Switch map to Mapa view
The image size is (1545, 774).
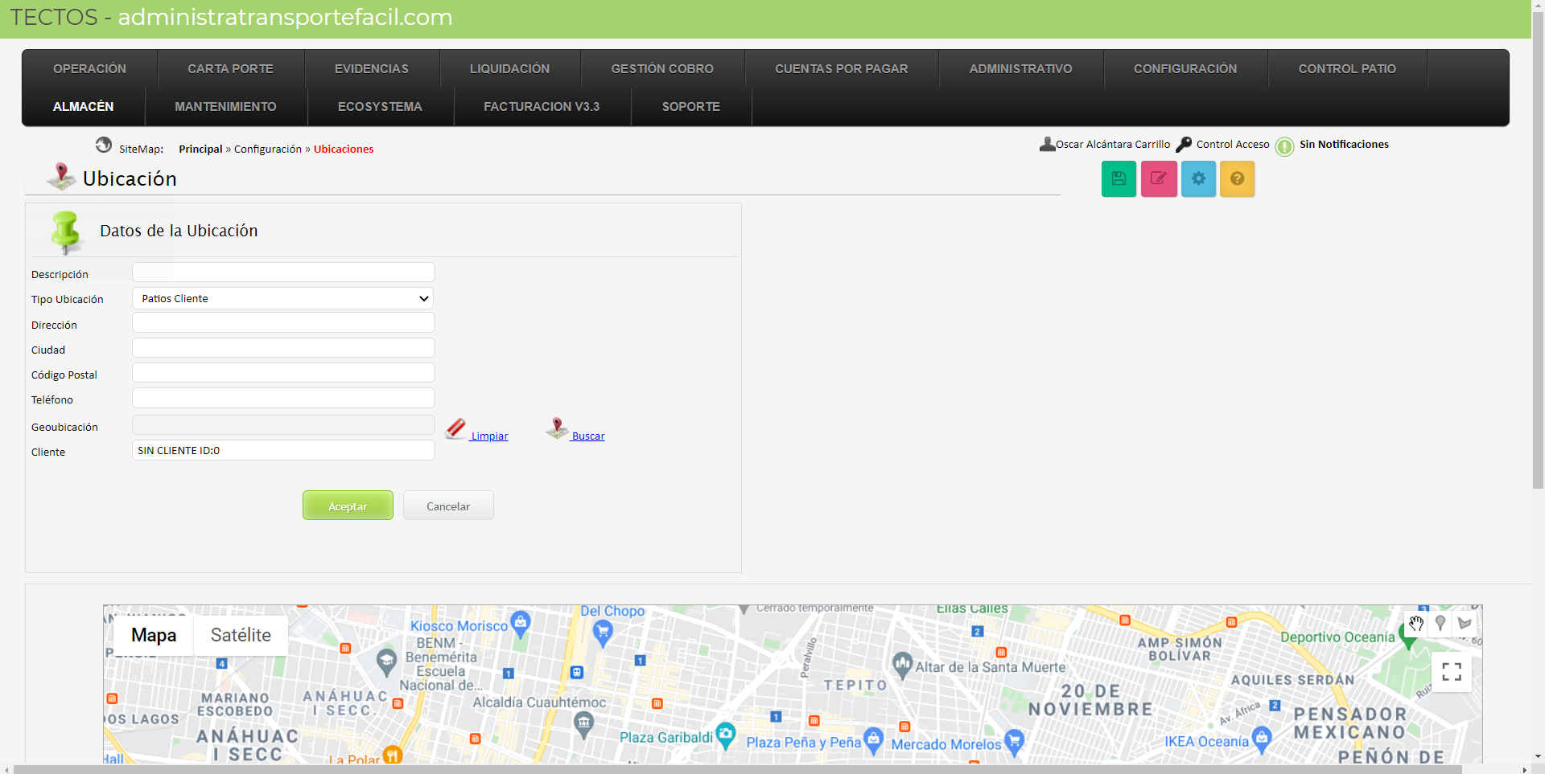(x=154, y=635)
